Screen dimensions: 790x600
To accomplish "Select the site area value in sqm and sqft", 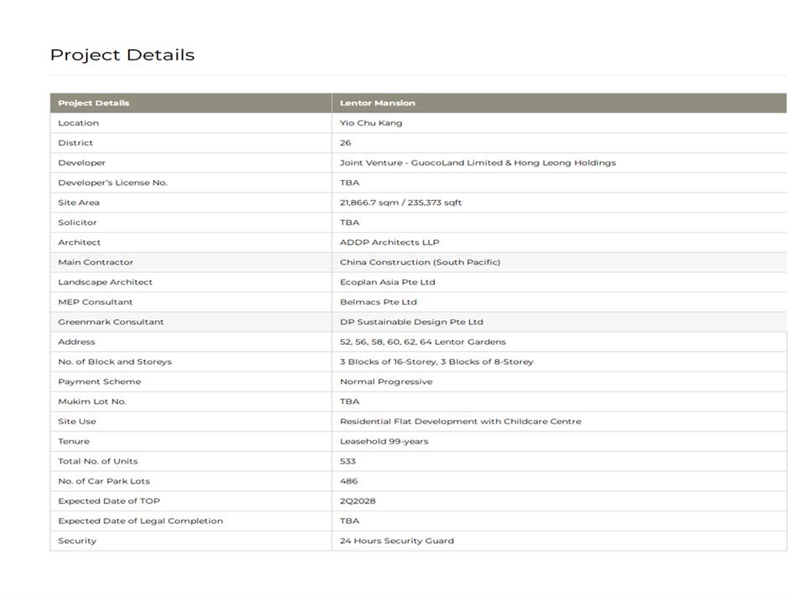I will click(400, 203).
